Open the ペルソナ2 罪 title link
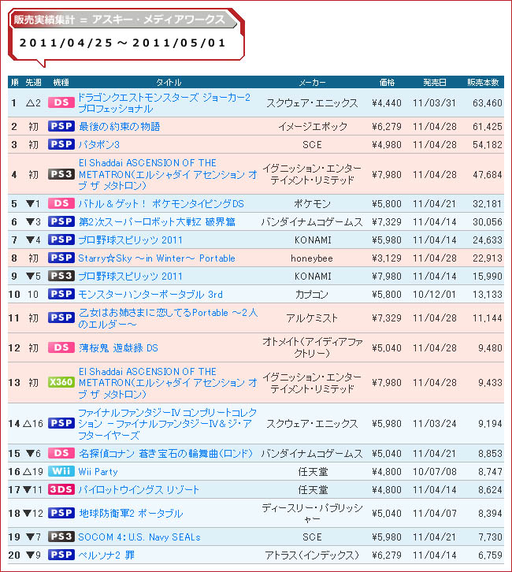The height and width of the screenshot is (572, 512). [x=106, y=555]
